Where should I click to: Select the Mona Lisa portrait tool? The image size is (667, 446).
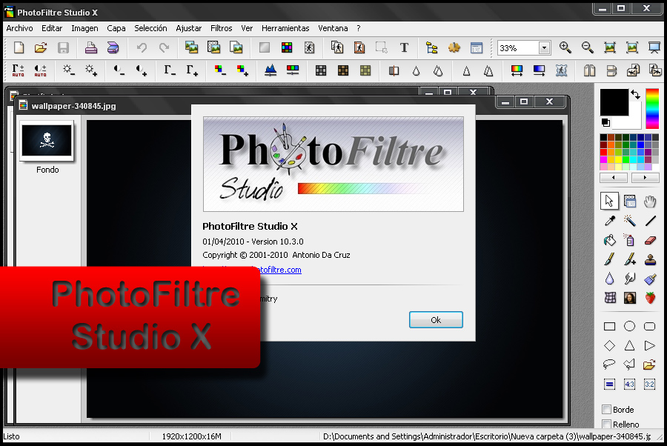tap(629, 298)
